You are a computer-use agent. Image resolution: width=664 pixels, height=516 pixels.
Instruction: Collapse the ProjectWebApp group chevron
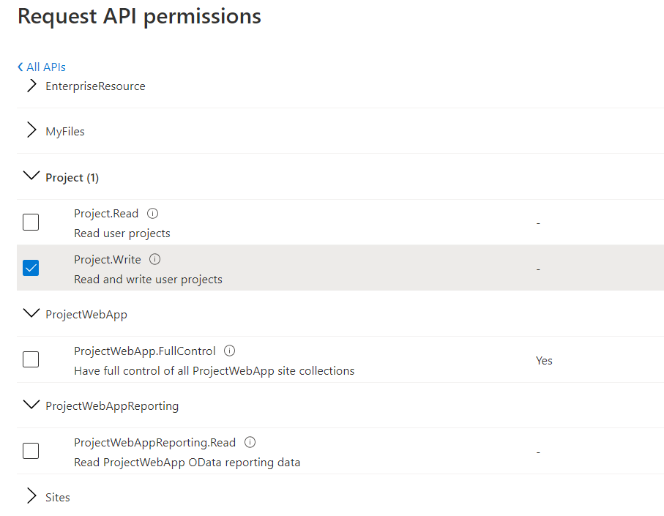point(31,313)
